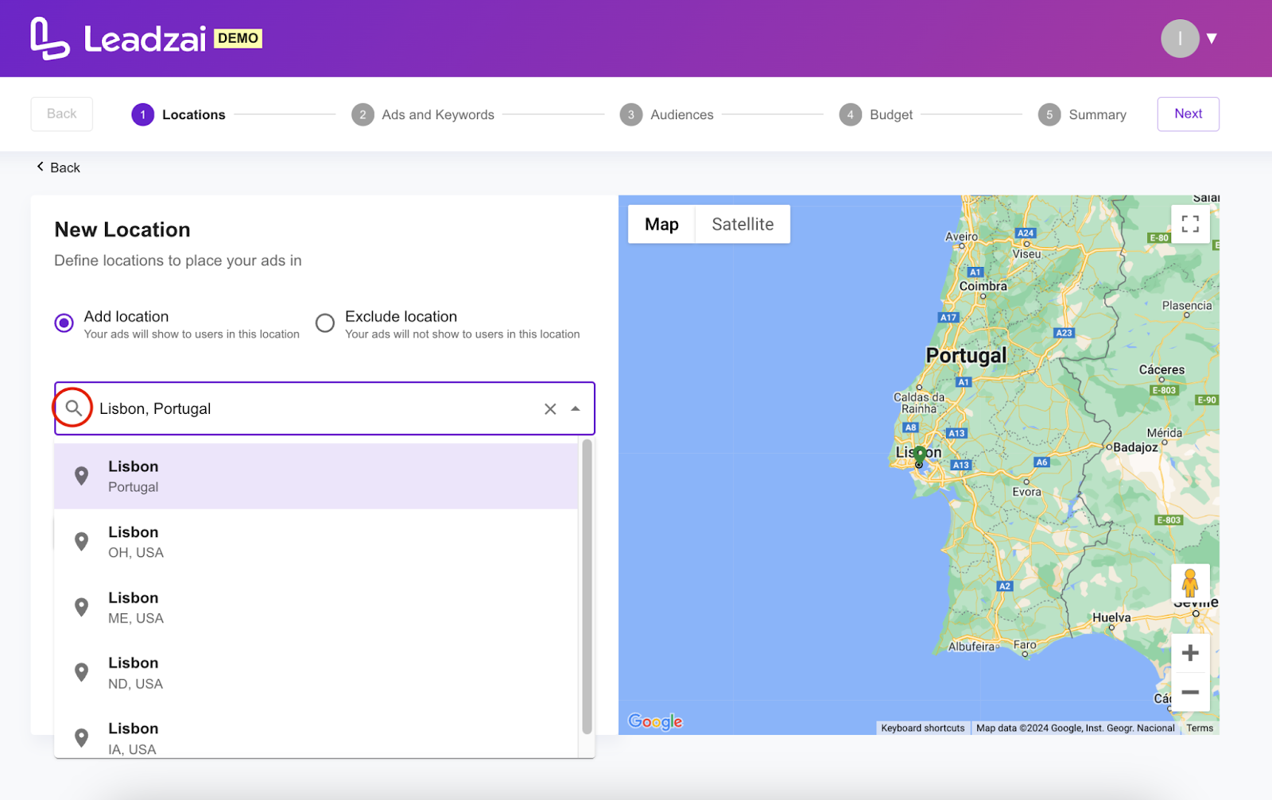1272x800 pixels.
Task: Click the Albufeira label on map
Action: pyautogui.click(x=972, y=647)
